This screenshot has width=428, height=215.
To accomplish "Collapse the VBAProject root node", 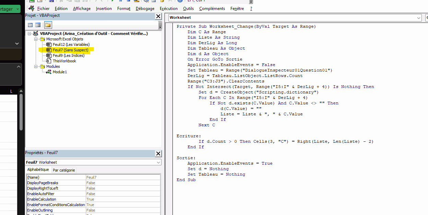I will (x=29, y=34).
